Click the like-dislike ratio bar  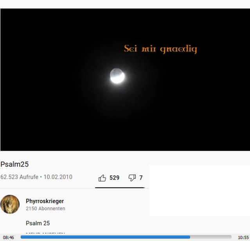click(x=120, y=188)
